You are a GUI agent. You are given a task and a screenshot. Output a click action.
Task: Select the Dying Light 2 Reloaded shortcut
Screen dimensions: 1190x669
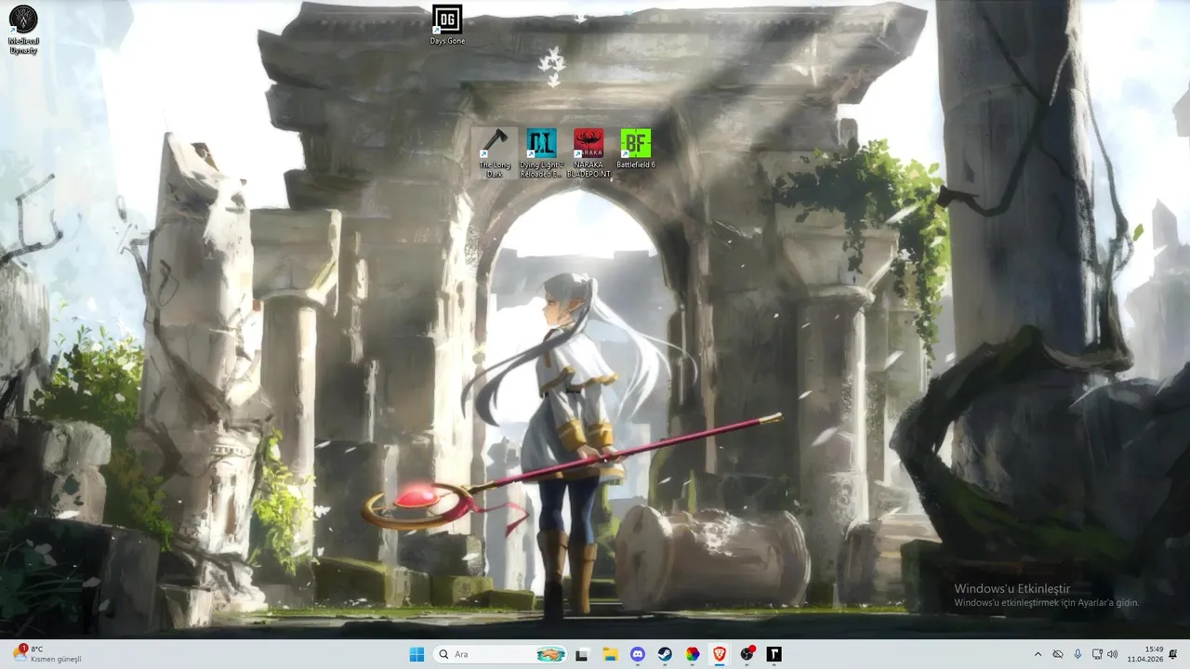(541, 152)
